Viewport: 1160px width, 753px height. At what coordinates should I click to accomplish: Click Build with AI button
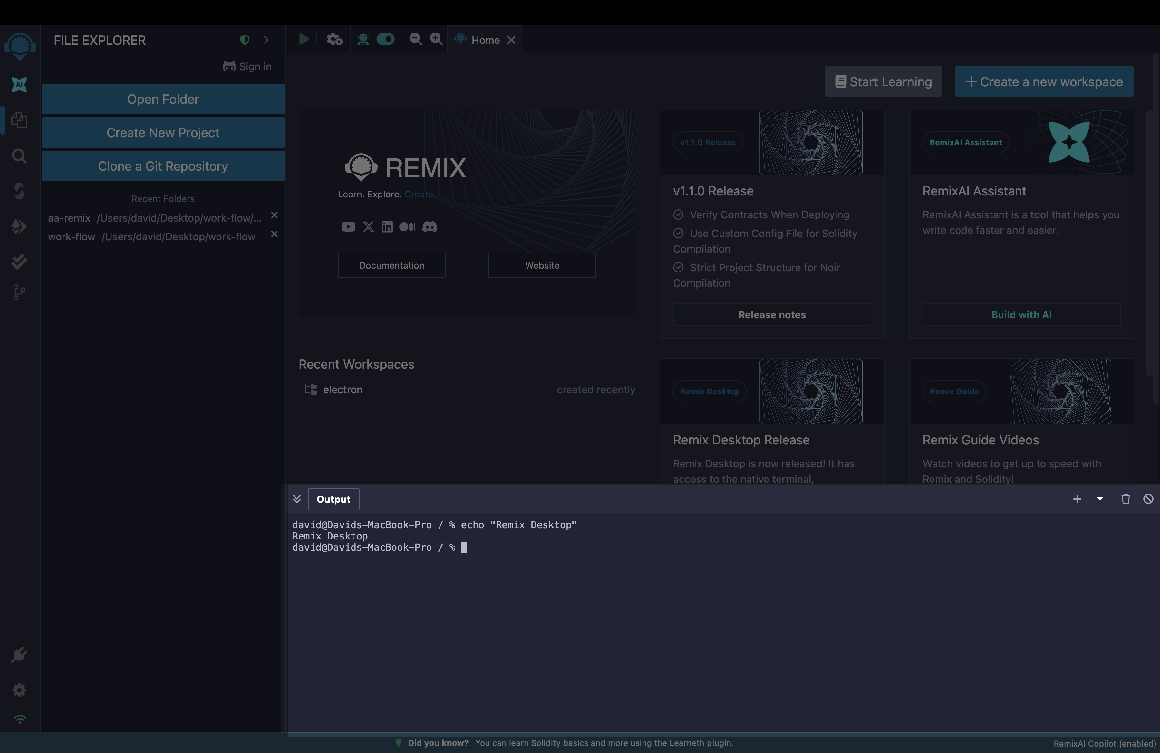pos(1021,315)
